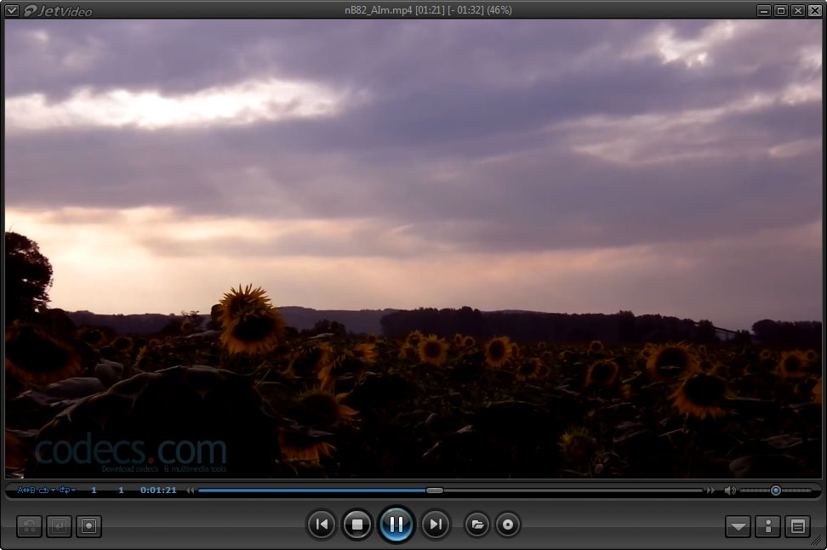827x550 pixels.
Task: Click the round disc record icon
Action: [508, 524]
